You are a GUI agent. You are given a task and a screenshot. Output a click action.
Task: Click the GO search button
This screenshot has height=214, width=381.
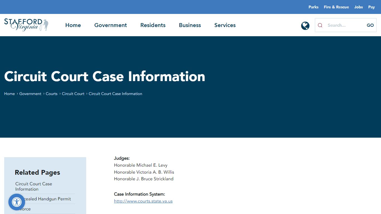(x=370, y=25)
